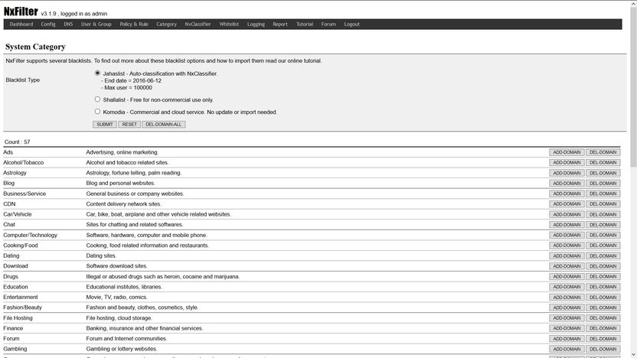
Task: Click DEL-DOMAIN for Computer/Technology
Action: (x=603, y=235)
